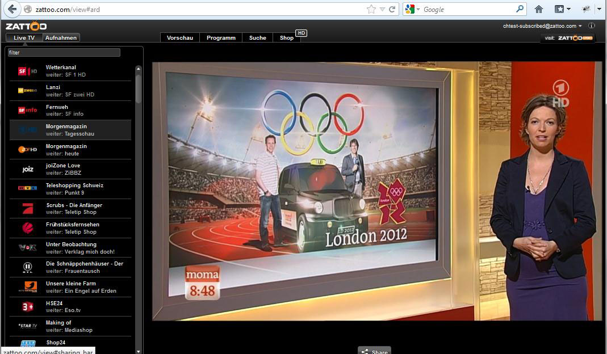The height and width of the screenshot is (354, 607).
Task: Select the ZDF HD channel logo
Action: (x=27, y=149)
